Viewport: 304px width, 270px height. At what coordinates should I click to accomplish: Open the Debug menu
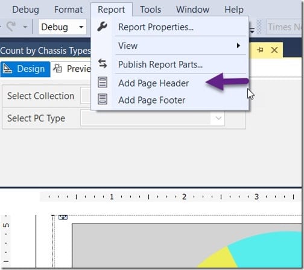point(25,10)
